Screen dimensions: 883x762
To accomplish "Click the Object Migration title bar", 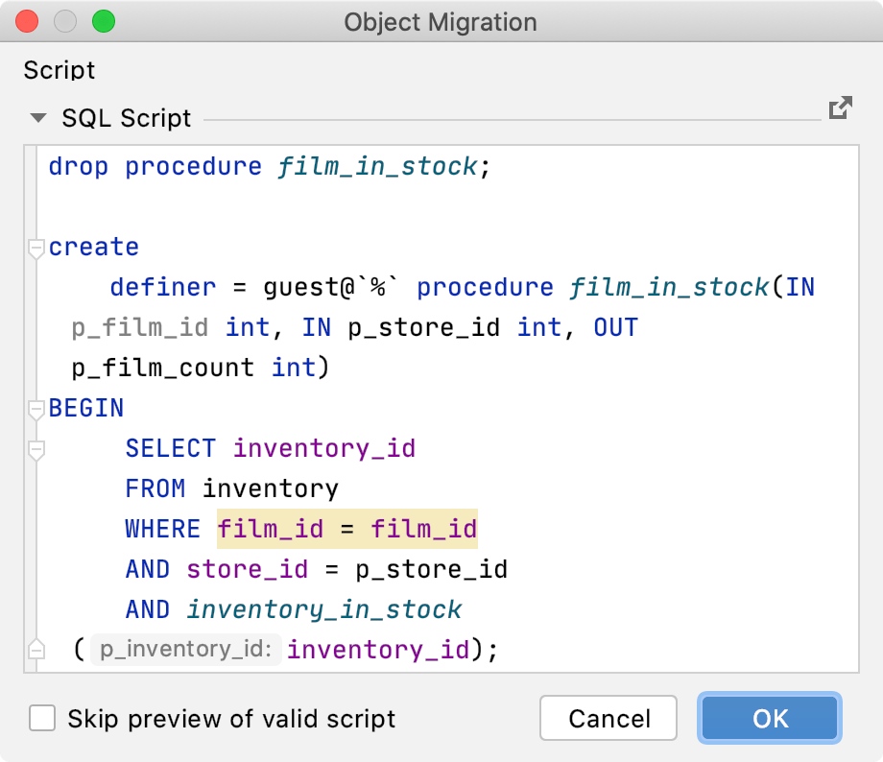I will 441,22.
